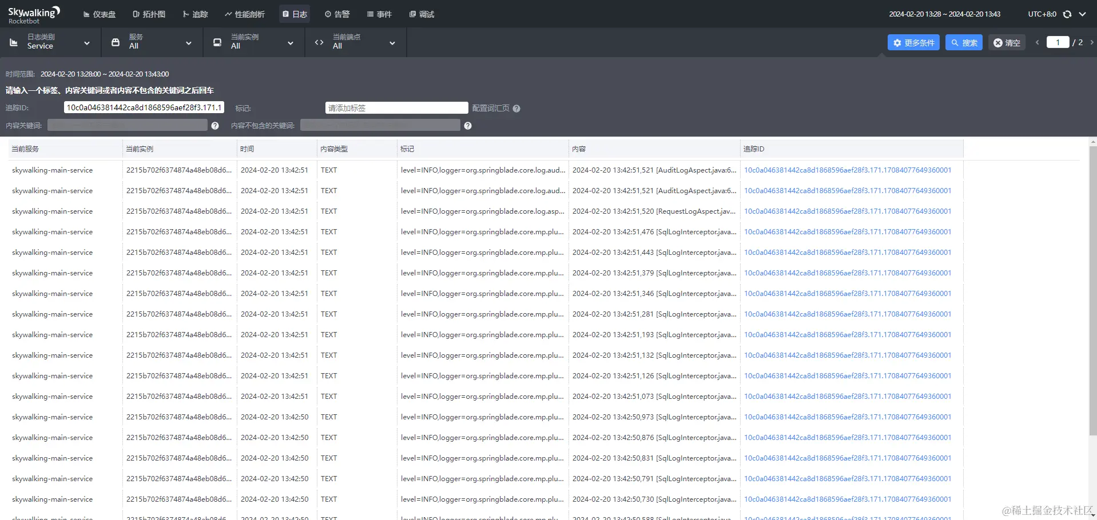Open the 日志类别 Service dropdown
This screenshot has width=1097, height=520.
pos(50,42)
